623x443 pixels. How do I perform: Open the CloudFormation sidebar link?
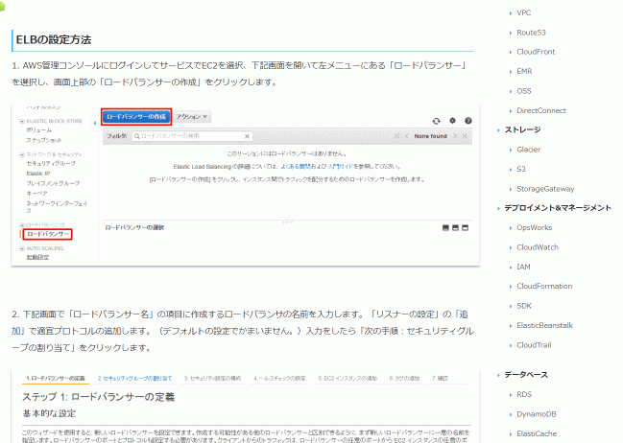(x=544, y=286)
